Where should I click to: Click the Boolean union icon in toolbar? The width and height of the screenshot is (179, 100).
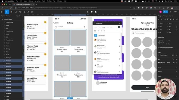pos(96,12)
